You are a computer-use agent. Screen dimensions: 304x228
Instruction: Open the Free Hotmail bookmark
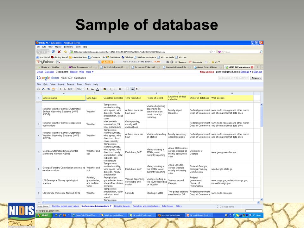[113, 57]
